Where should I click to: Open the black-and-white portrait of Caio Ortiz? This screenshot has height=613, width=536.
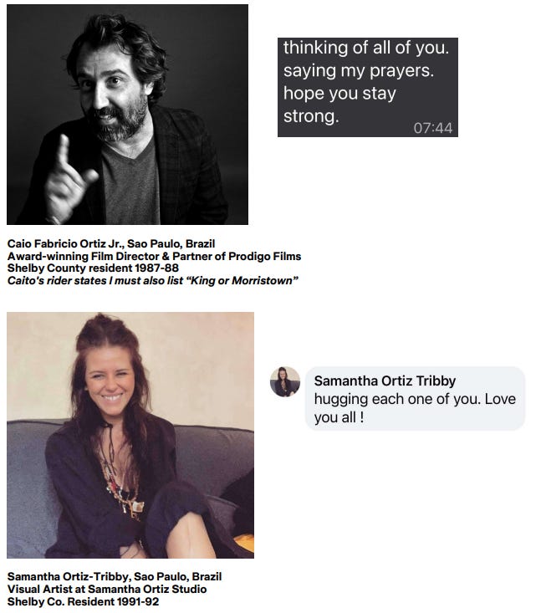tap(127, 115)
